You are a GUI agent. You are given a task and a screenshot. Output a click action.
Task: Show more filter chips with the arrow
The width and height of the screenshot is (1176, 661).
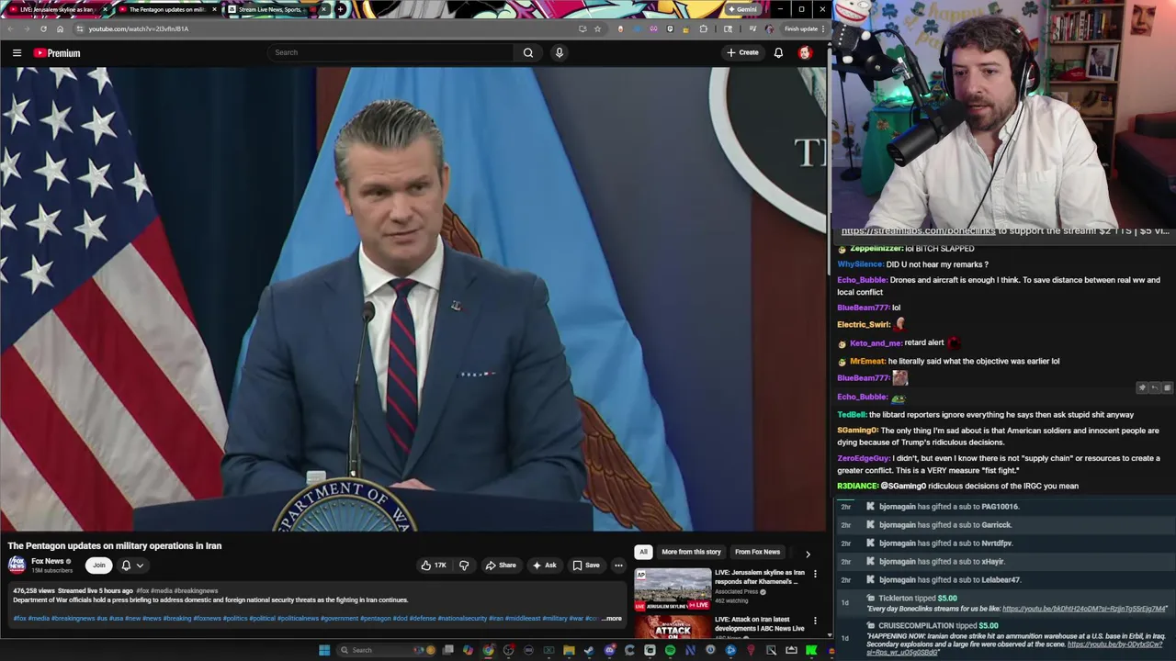click(808, 554)
